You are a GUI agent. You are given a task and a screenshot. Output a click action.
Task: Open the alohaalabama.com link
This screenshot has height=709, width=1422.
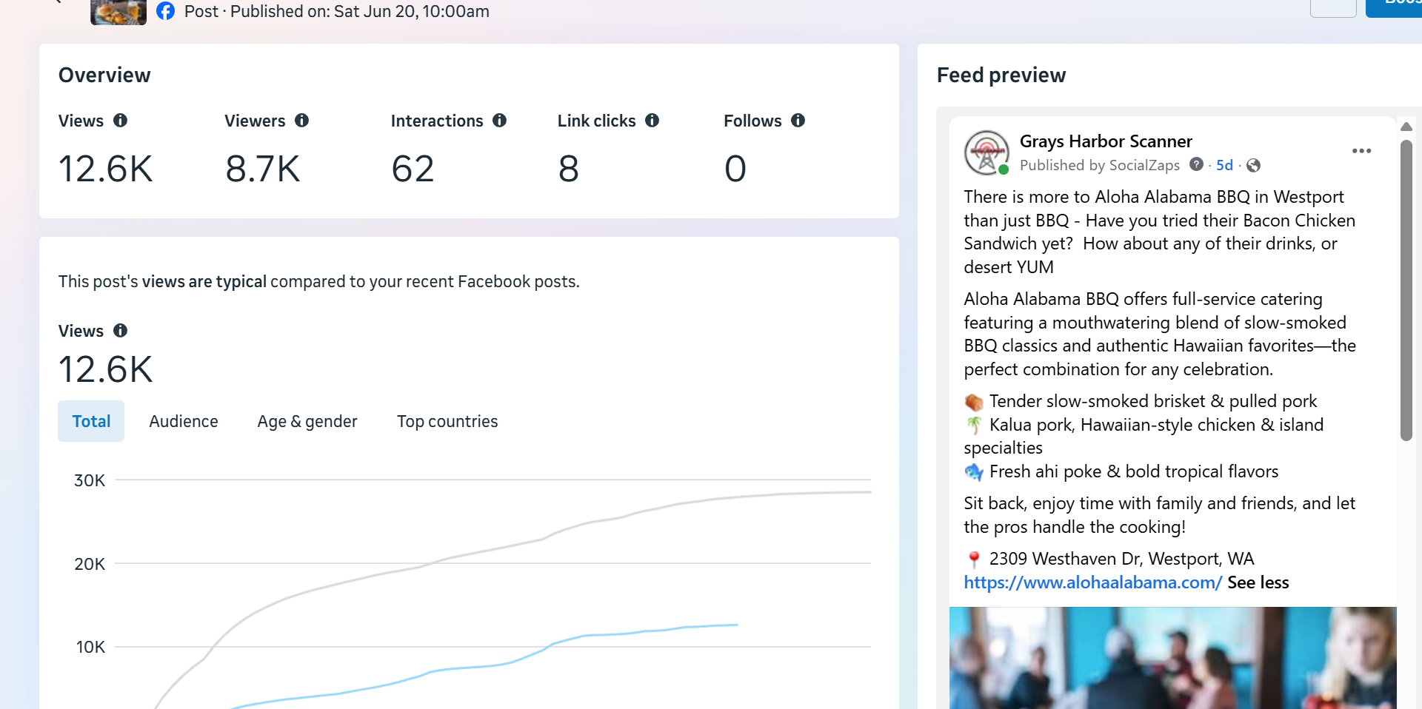point(1092,582)
